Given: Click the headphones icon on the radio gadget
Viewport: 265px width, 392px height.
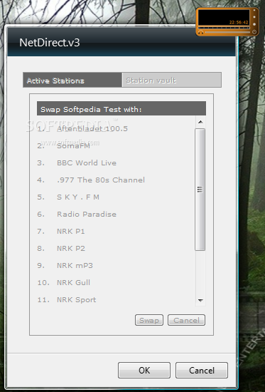Looking at the screenshot, I should click(x=200, y=32).
